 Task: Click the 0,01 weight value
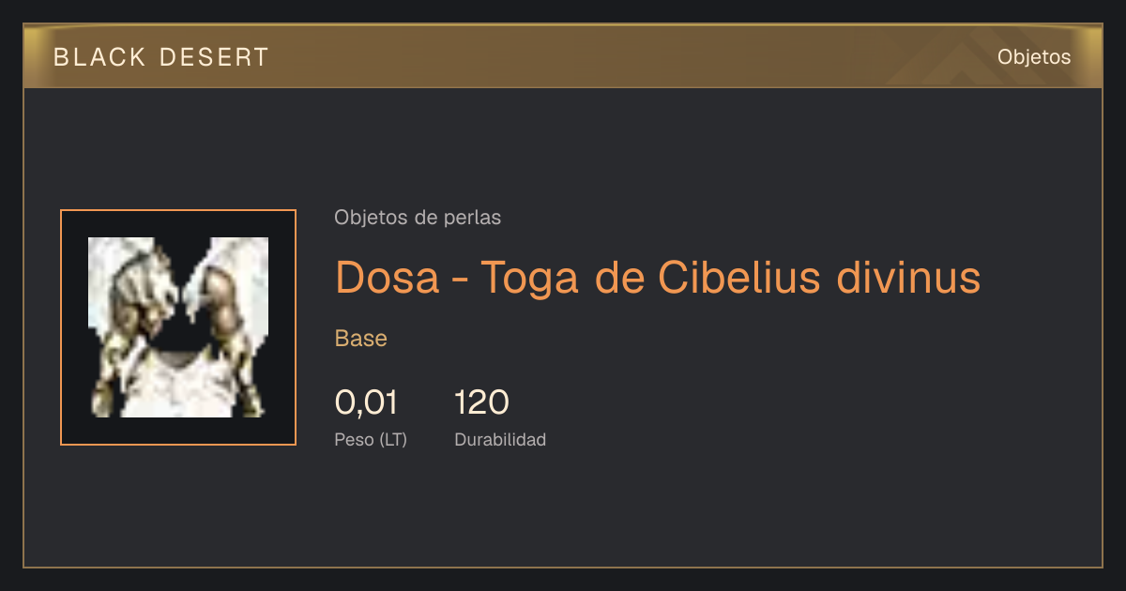pos(366,402)
